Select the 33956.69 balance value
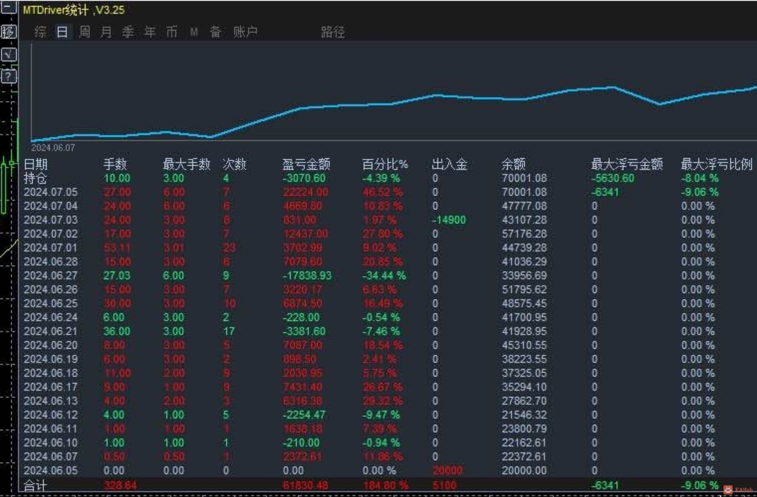 pyautogui.click(x=524, y=275)
